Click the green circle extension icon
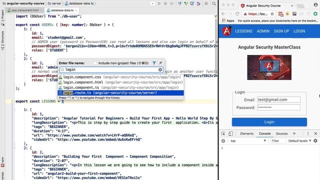 coord(315,13)
